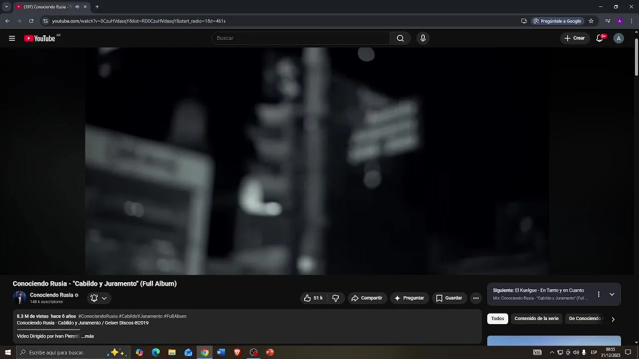Open more actions three-dot menu
The height and width of the screenshot is (359, 639).
point(476,298)
